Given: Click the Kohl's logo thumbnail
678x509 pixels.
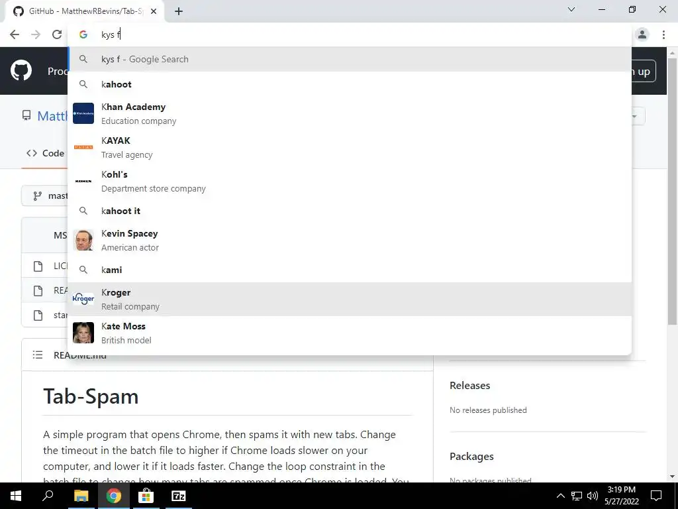Looking at the screenshot, I should pos(83,181).
